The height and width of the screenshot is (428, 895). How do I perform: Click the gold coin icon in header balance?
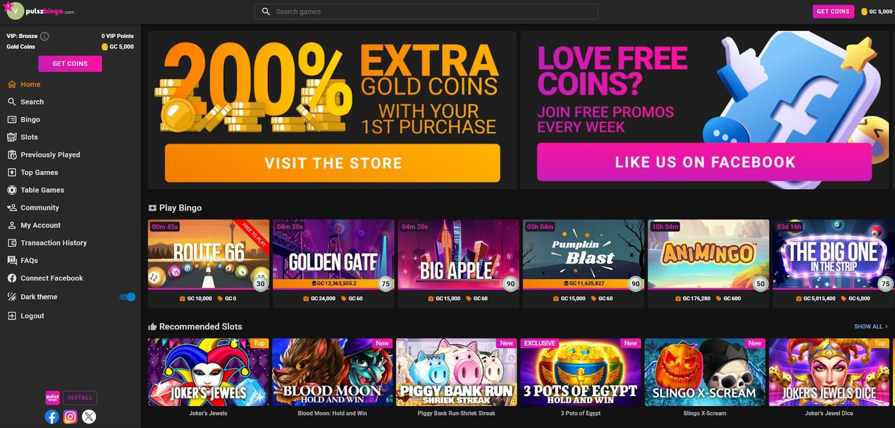click(x=864, y=12)
